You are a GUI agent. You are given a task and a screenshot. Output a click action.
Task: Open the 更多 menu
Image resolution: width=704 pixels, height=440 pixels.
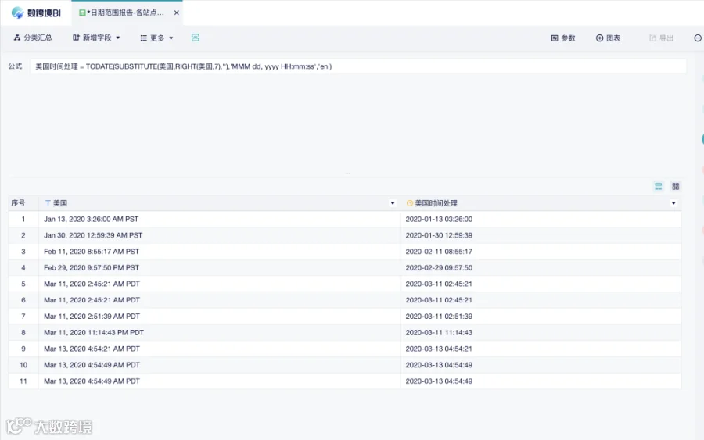point(156,38)
